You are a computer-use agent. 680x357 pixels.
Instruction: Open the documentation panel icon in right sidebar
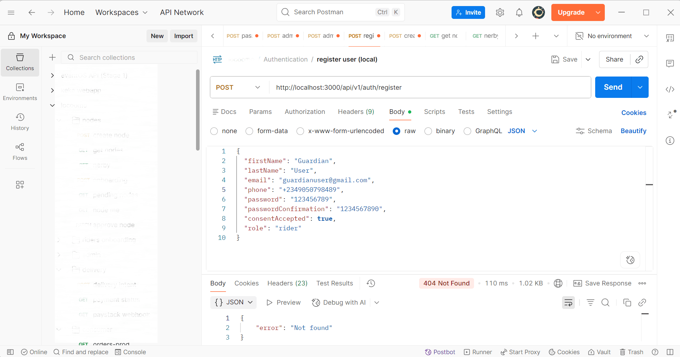[x=670, y=38]
